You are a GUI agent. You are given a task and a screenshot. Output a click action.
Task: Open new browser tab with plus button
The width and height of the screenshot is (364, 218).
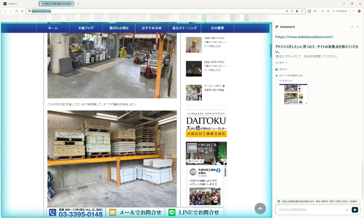(x=78, y=4)
